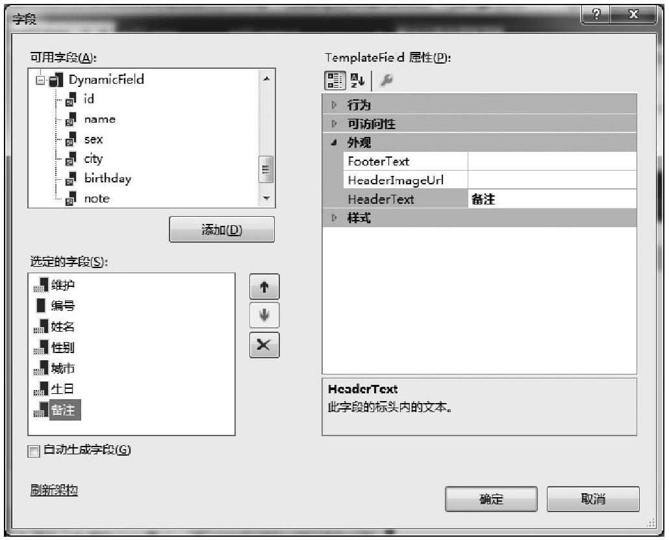Click the icon next to 城市

click(41, 368)
